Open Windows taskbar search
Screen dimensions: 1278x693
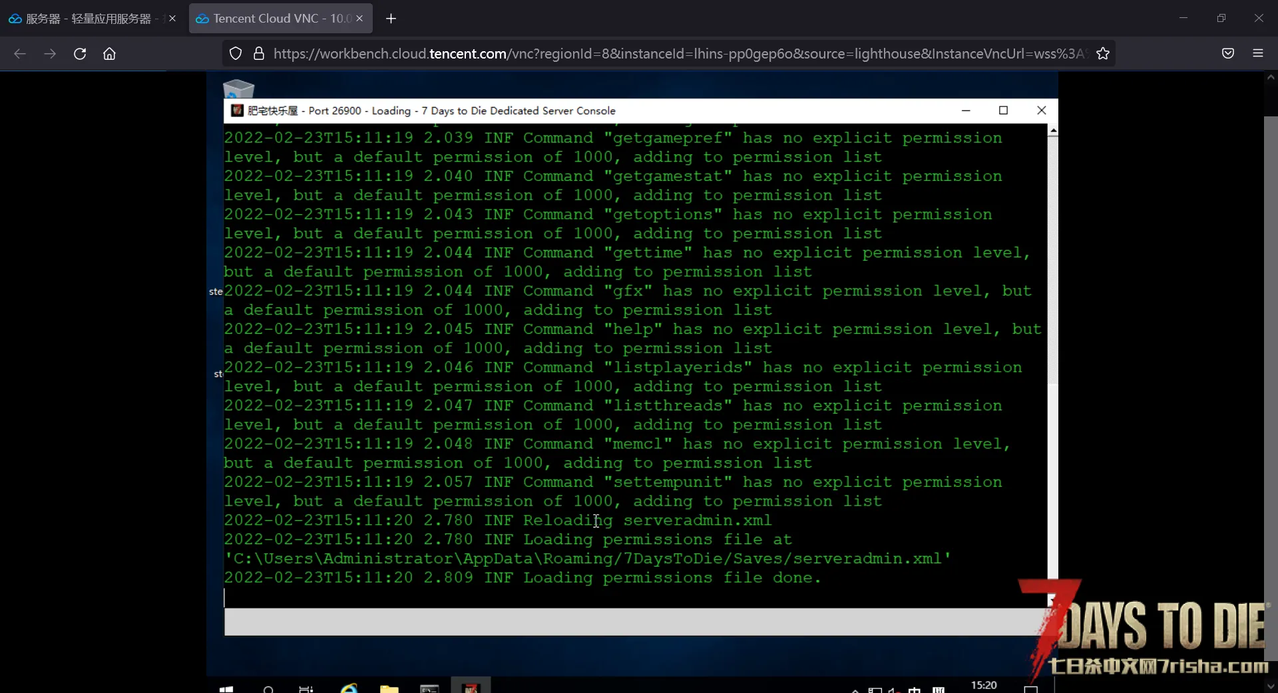[x=268, y=688]
